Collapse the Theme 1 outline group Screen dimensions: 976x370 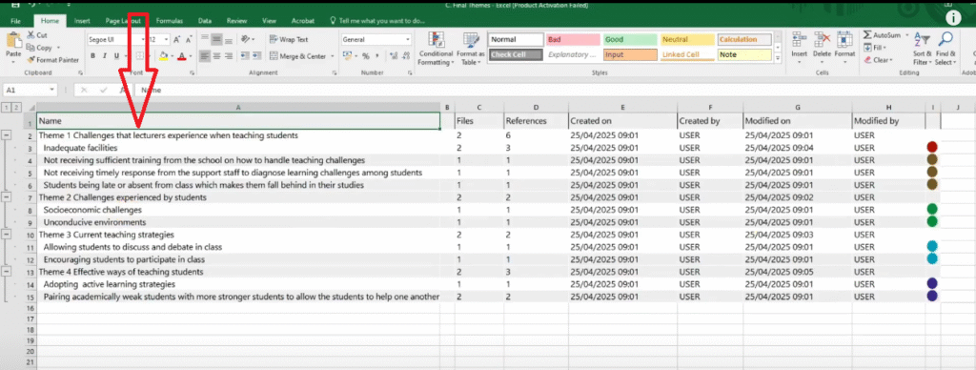pos(7,134)
